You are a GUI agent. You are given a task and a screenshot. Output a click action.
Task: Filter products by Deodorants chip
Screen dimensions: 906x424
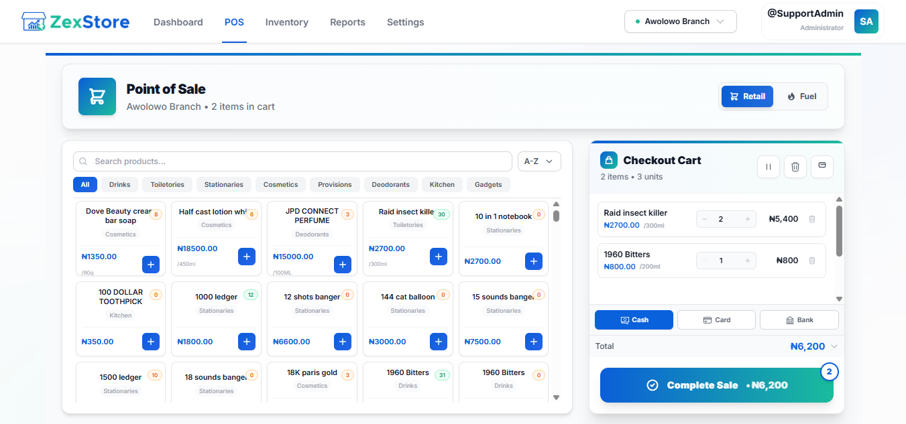click(391, 184)
